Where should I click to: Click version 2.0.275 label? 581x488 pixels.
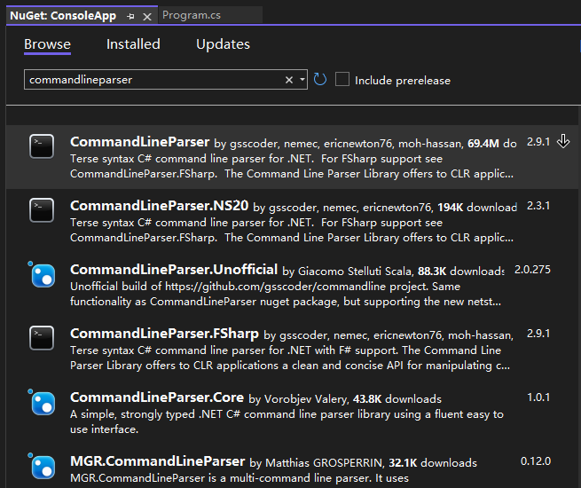(x=532, y=270)
